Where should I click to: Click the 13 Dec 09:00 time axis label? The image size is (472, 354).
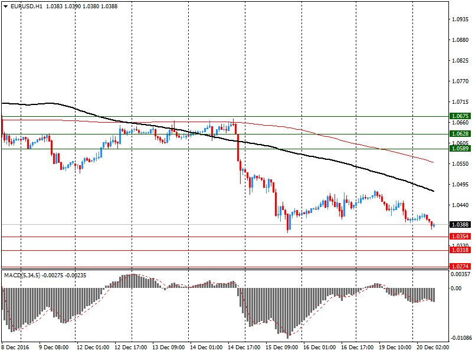point(169,348)
